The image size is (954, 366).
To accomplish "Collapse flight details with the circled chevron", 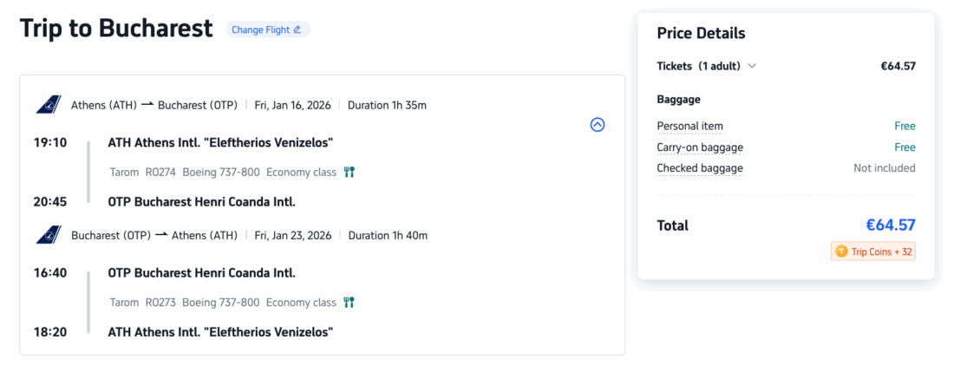I will pyautogui.click(x=597, y=124).
